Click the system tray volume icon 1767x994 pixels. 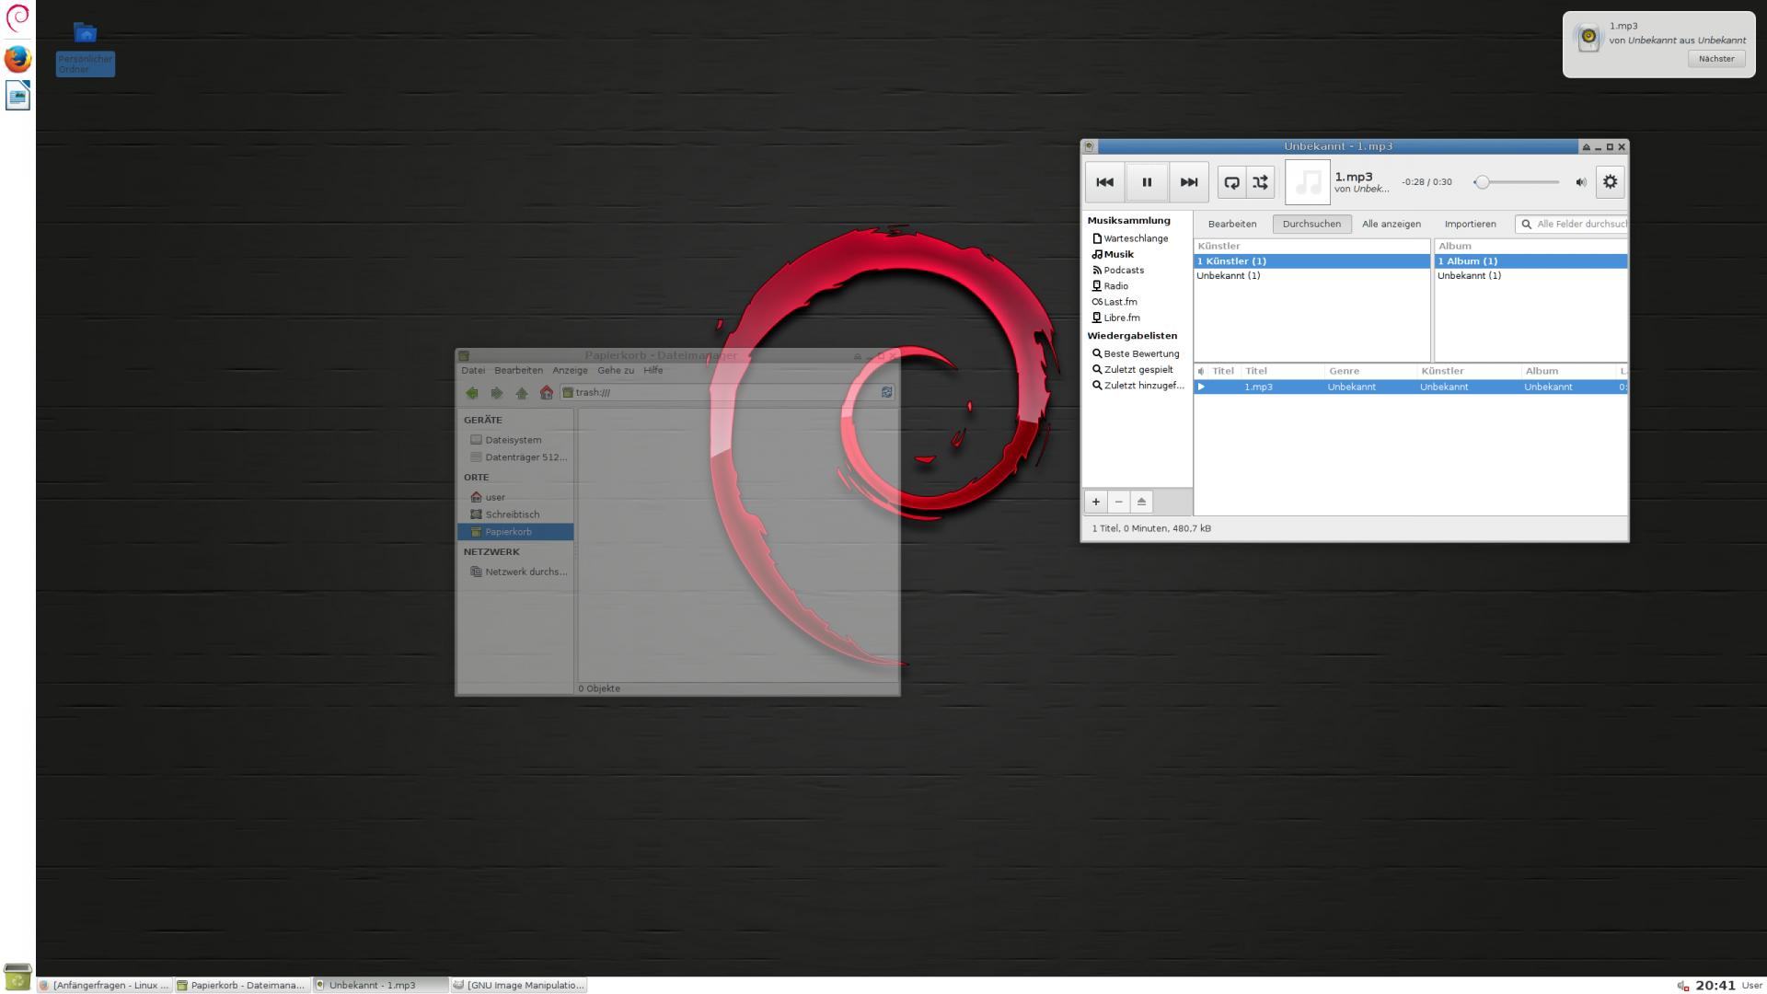point(1682,986)
